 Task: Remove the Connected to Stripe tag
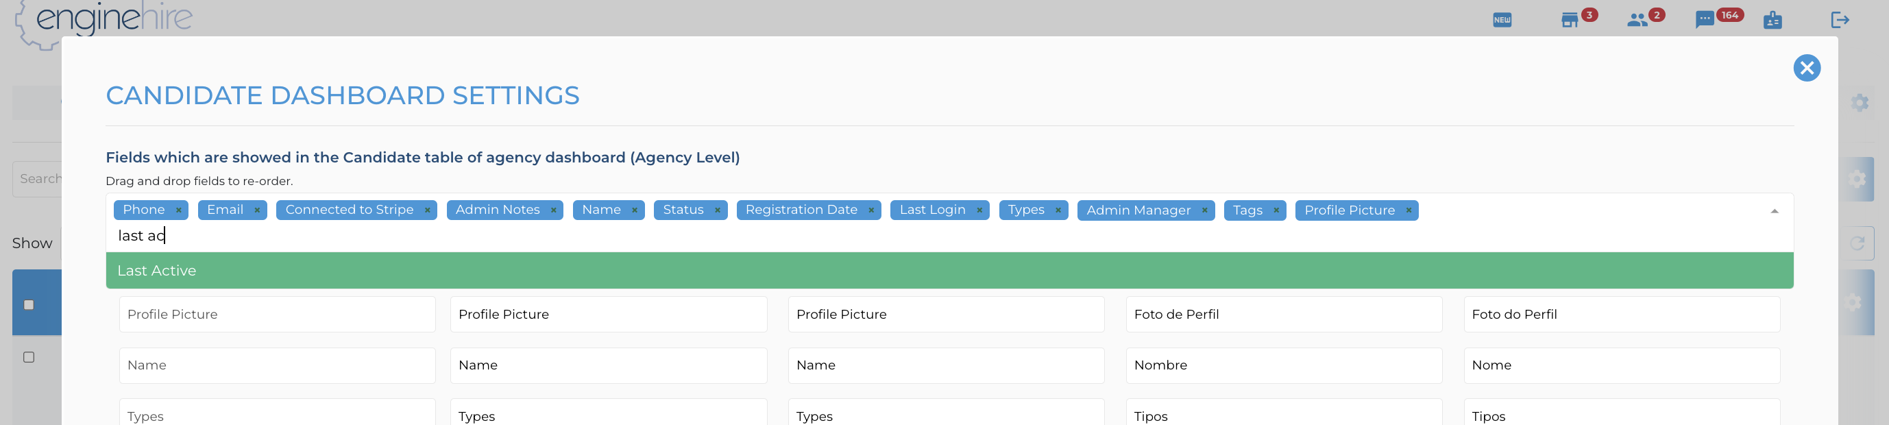427,210
